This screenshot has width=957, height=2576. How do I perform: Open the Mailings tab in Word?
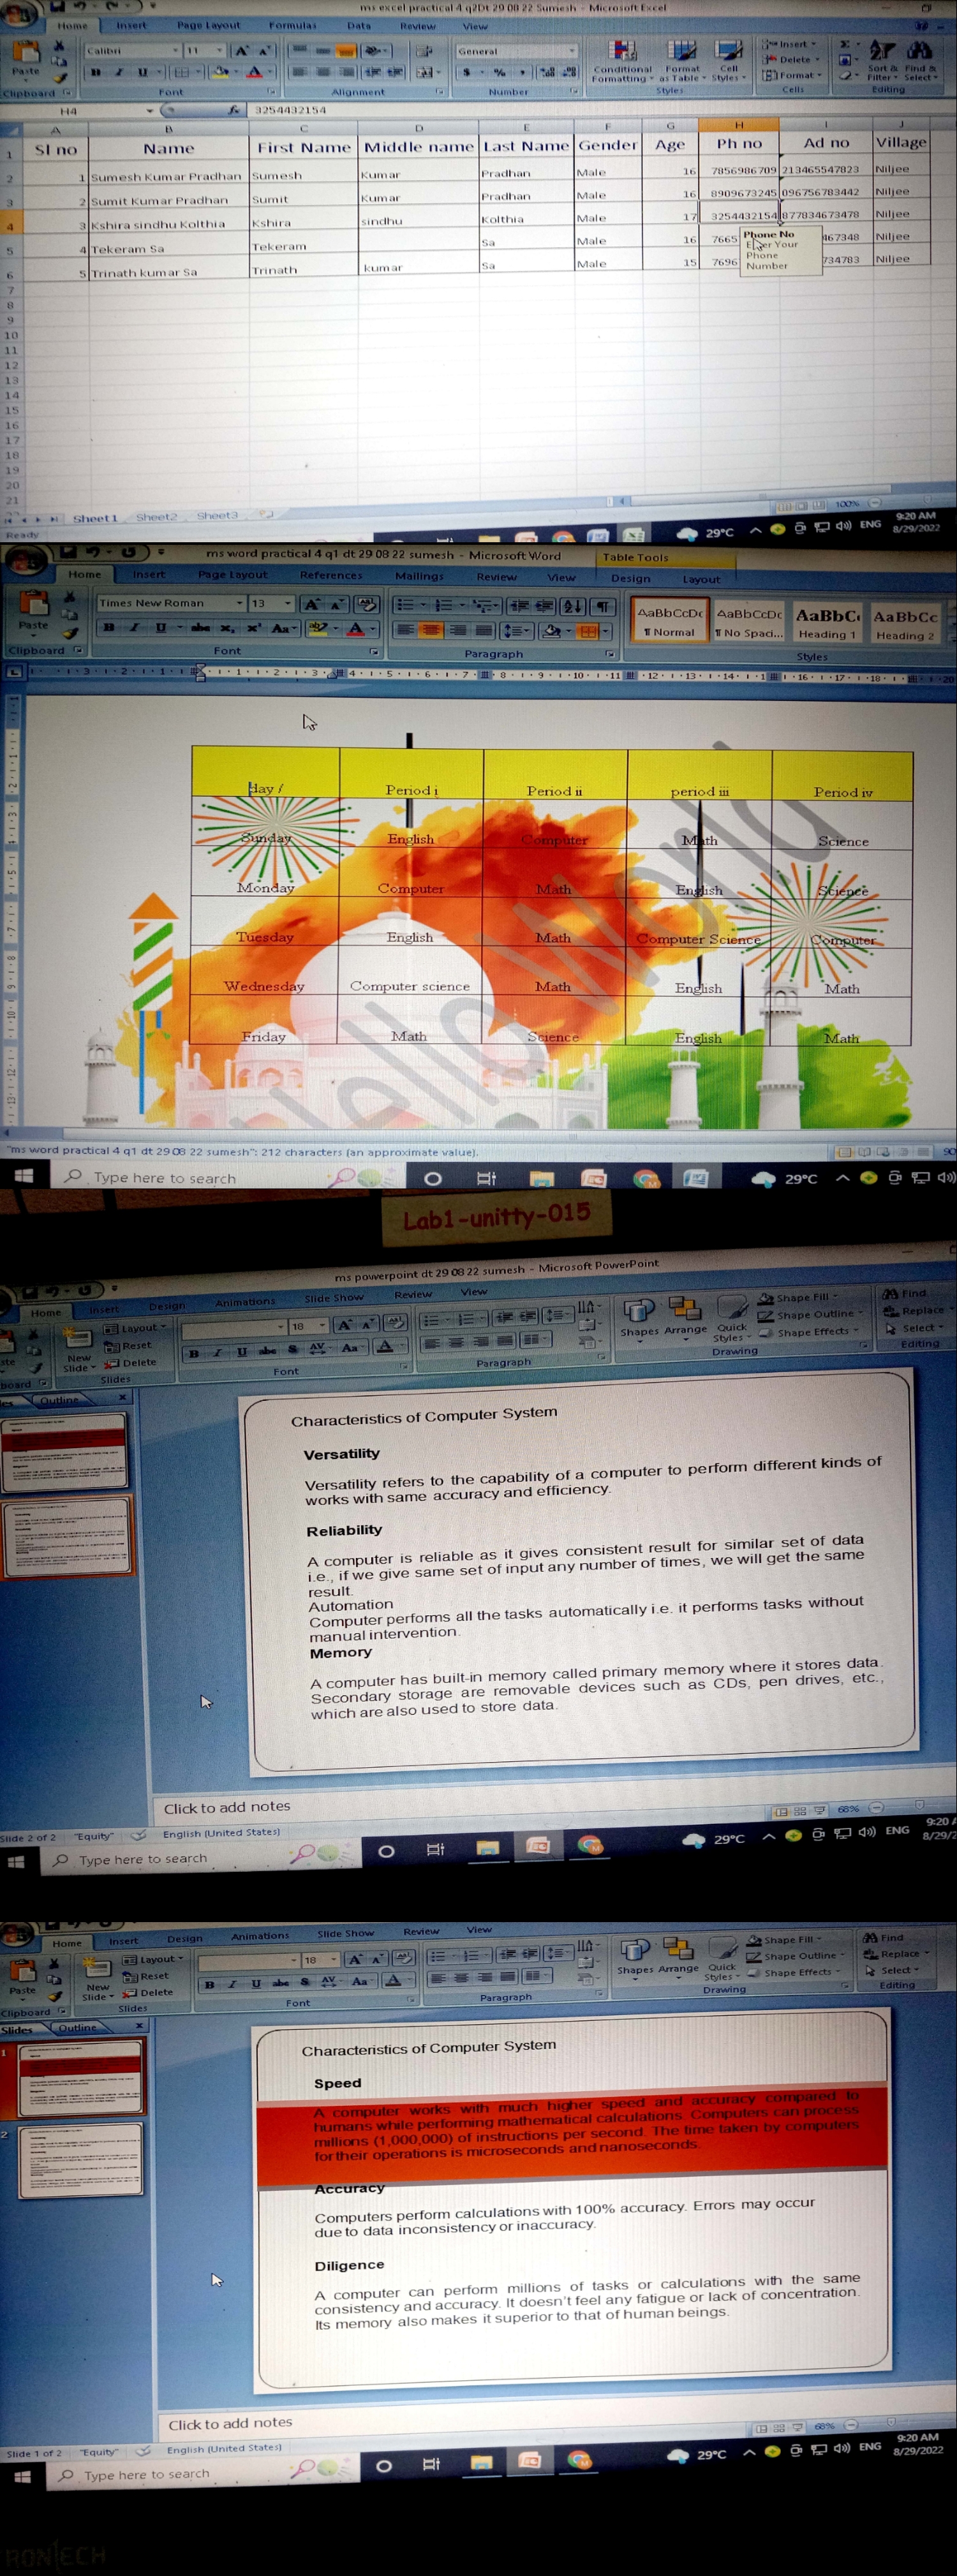click(x=419, y=576)
